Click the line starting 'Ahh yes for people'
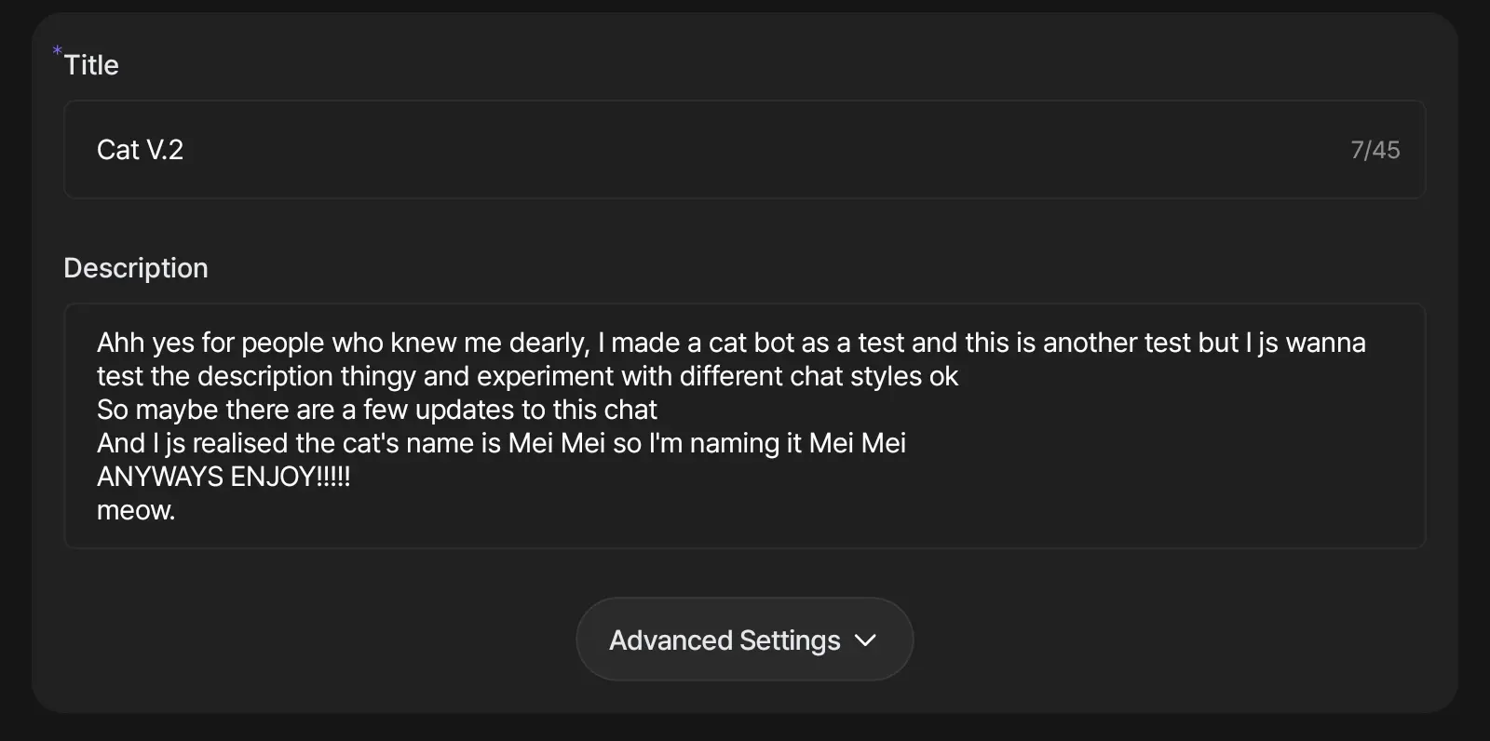The width and height of the screenshot is (1490, 741). click(x=731, y=343)
